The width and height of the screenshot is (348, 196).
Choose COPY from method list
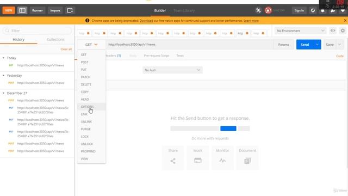[91, 92]
